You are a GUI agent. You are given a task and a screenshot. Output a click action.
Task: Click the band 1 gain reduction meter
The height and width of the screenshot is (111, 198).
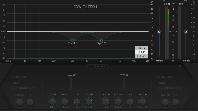coord(71,84)
